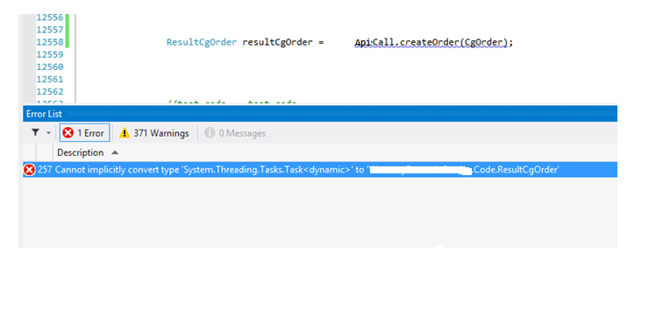Screen dimensions: 656x317
Task: Click line number 12557 in the gutter
Action: click(x=50, y=30)
